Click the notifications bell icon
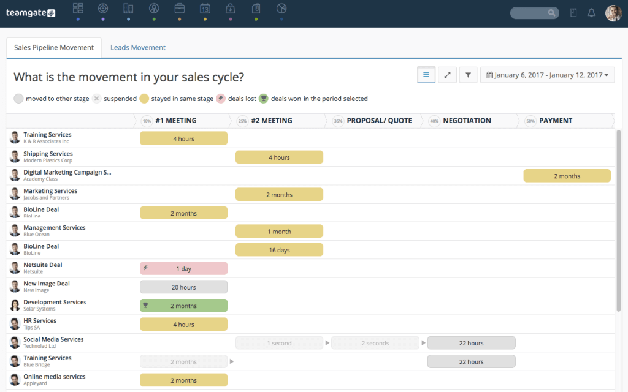628x392 pixels. 591,12
